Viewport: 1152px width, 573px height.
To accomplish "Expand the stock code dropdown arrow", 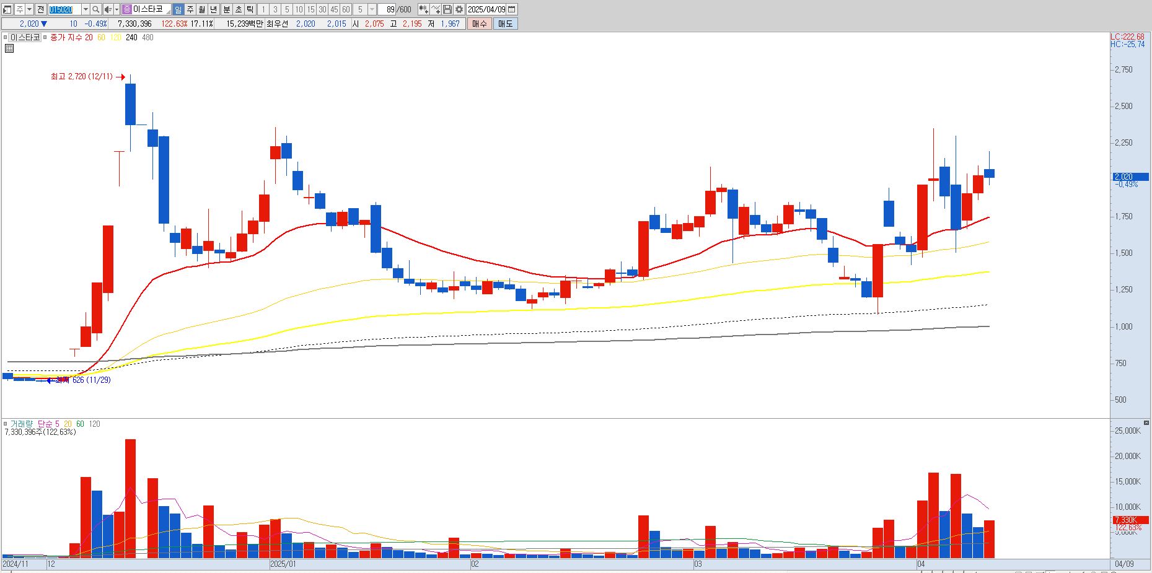I will tap(86, 9).
